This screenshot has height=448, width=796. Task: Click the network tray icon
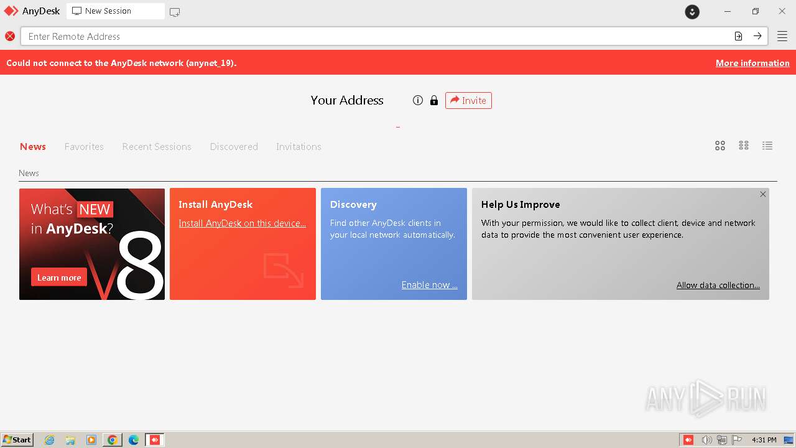point(722,440)
